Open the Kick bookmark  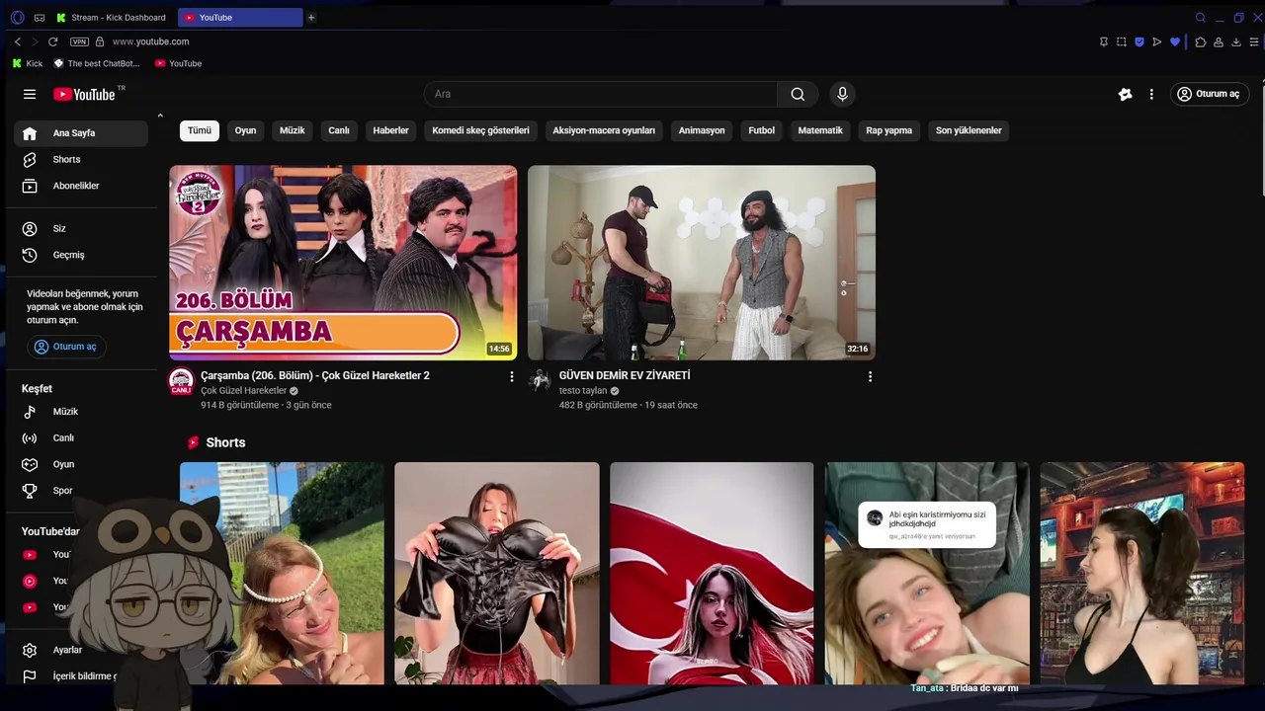pos(28,63)
